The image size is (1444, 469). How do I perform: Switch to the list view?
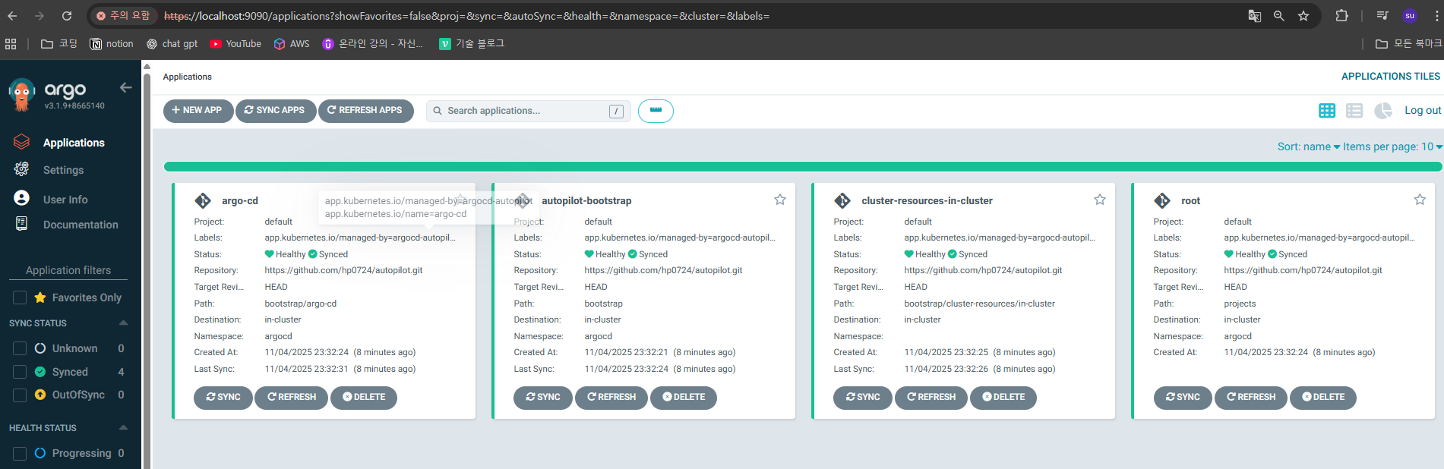pos(1354,111)
